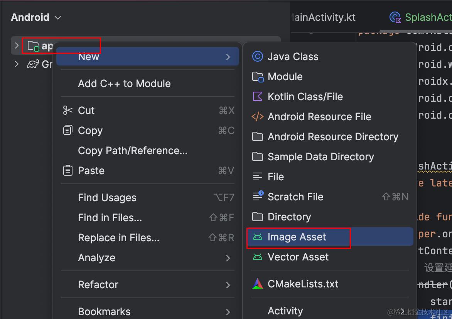Select Copy Path/Reference menu entry
Viewport: 452px width, 319px height.
(x=133, y=151)
